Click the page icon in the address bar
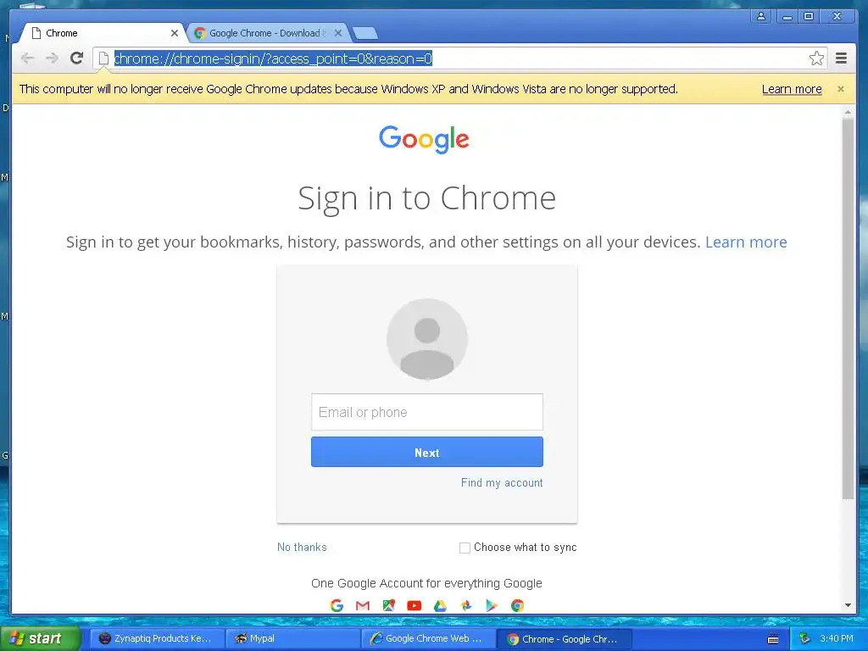Screen dimensions: 868x651 [103, 58]
